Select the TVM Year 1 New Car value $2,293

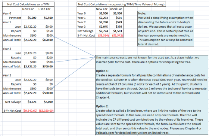pyautogui.click(x=103, y=18)
